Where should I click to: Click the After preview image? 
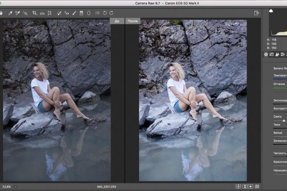[x=193, y=100]
